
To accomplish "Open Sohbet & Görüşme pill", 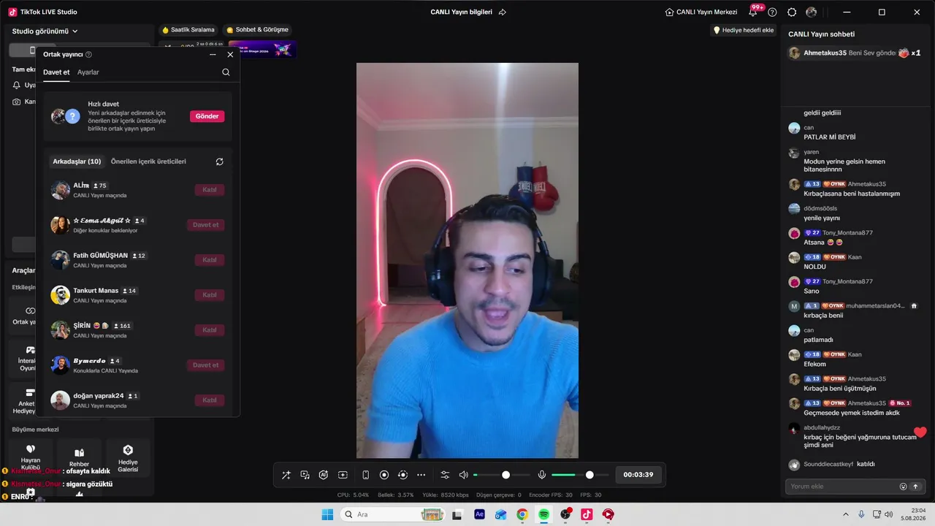I will click(258, 30).
